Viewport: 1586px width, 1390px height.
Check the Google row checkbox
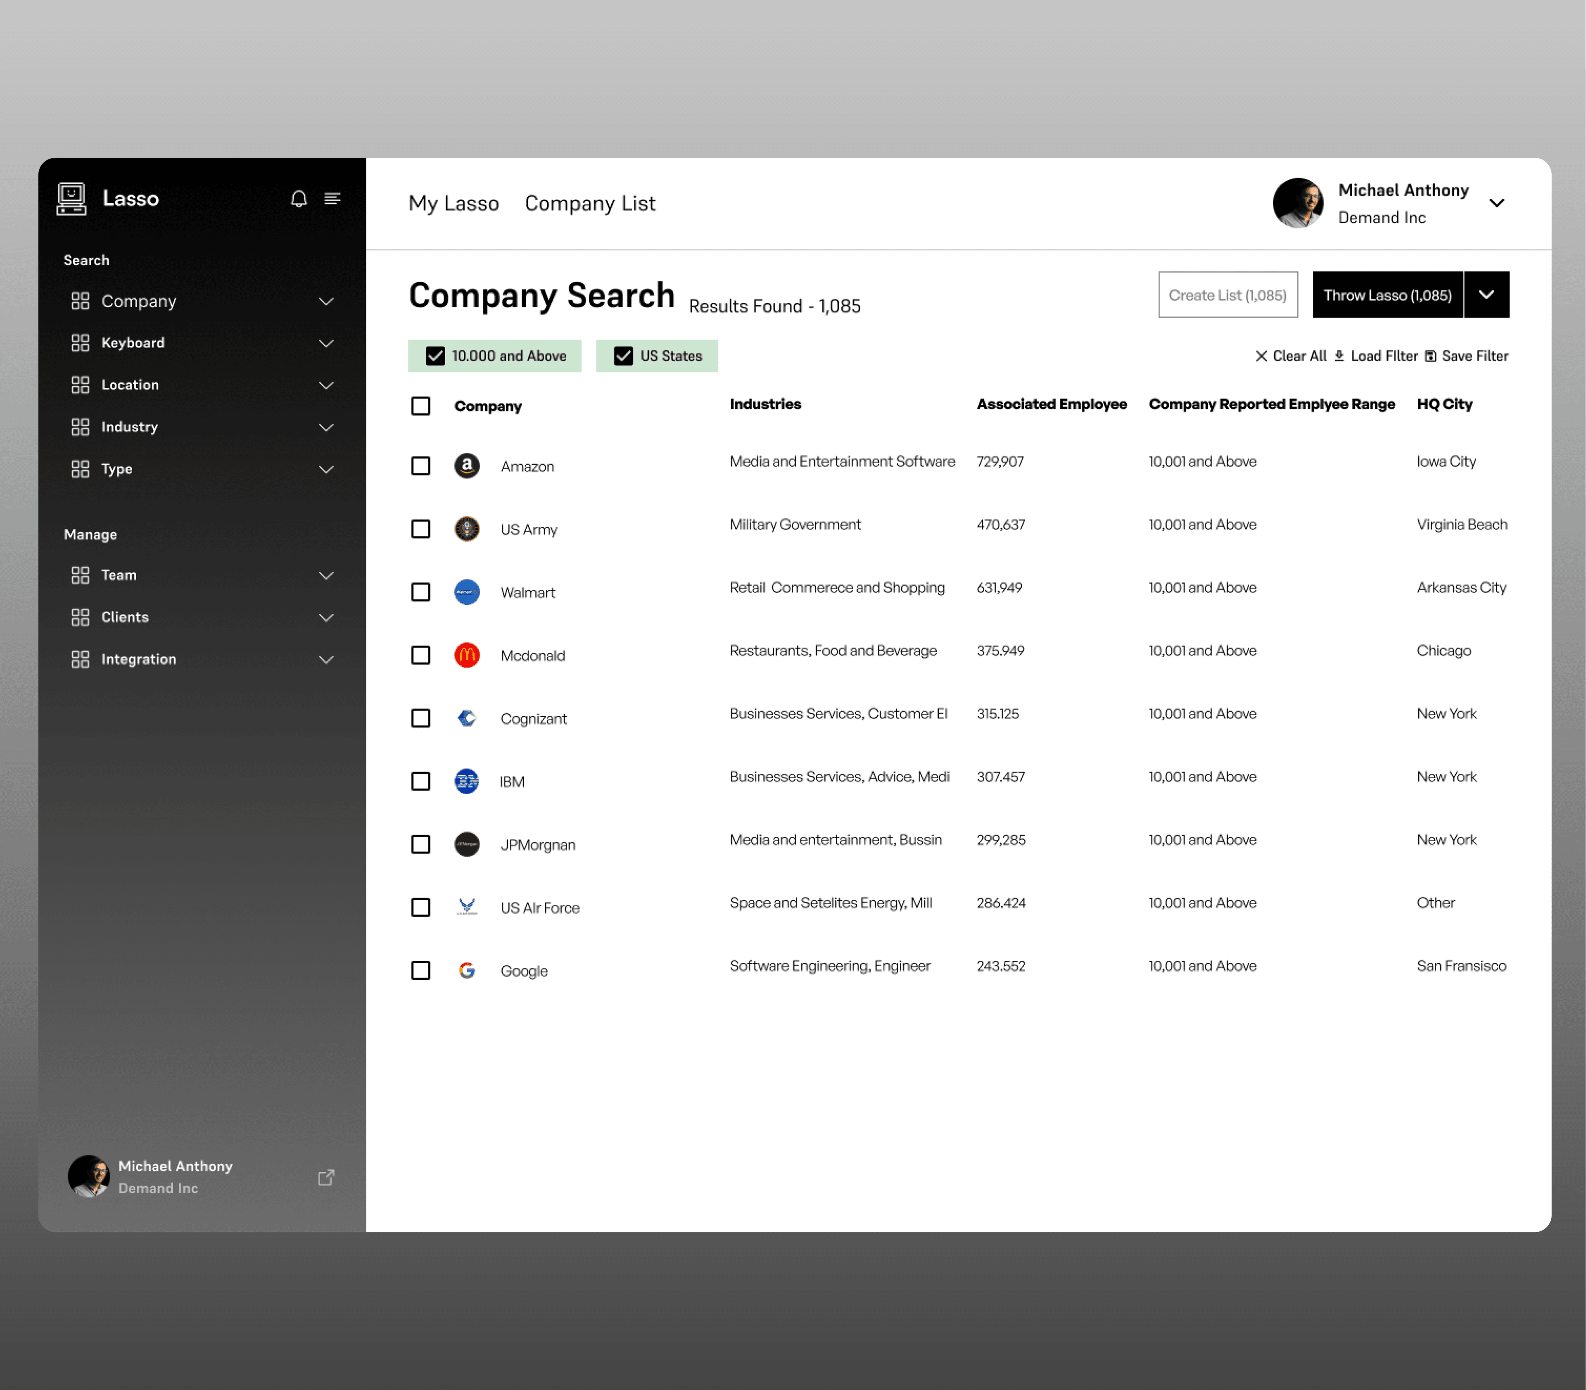[420, 970]
